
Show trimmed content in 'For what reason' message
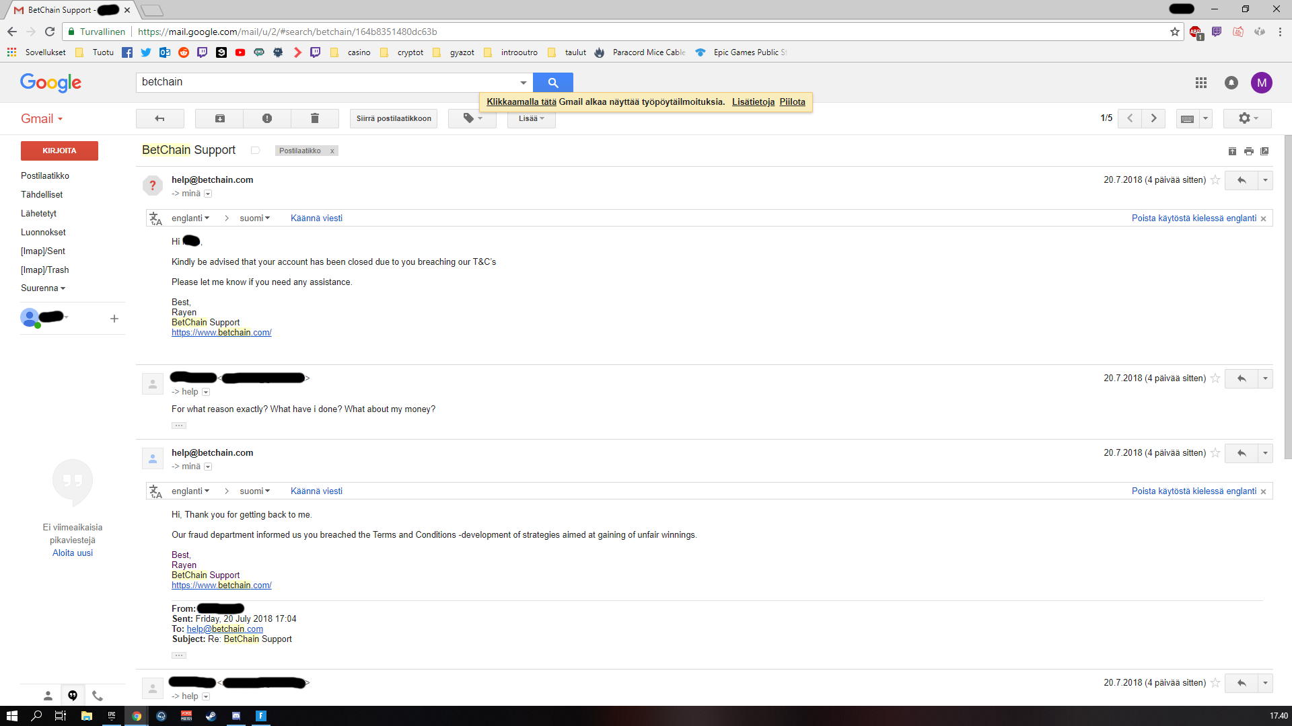179,426
